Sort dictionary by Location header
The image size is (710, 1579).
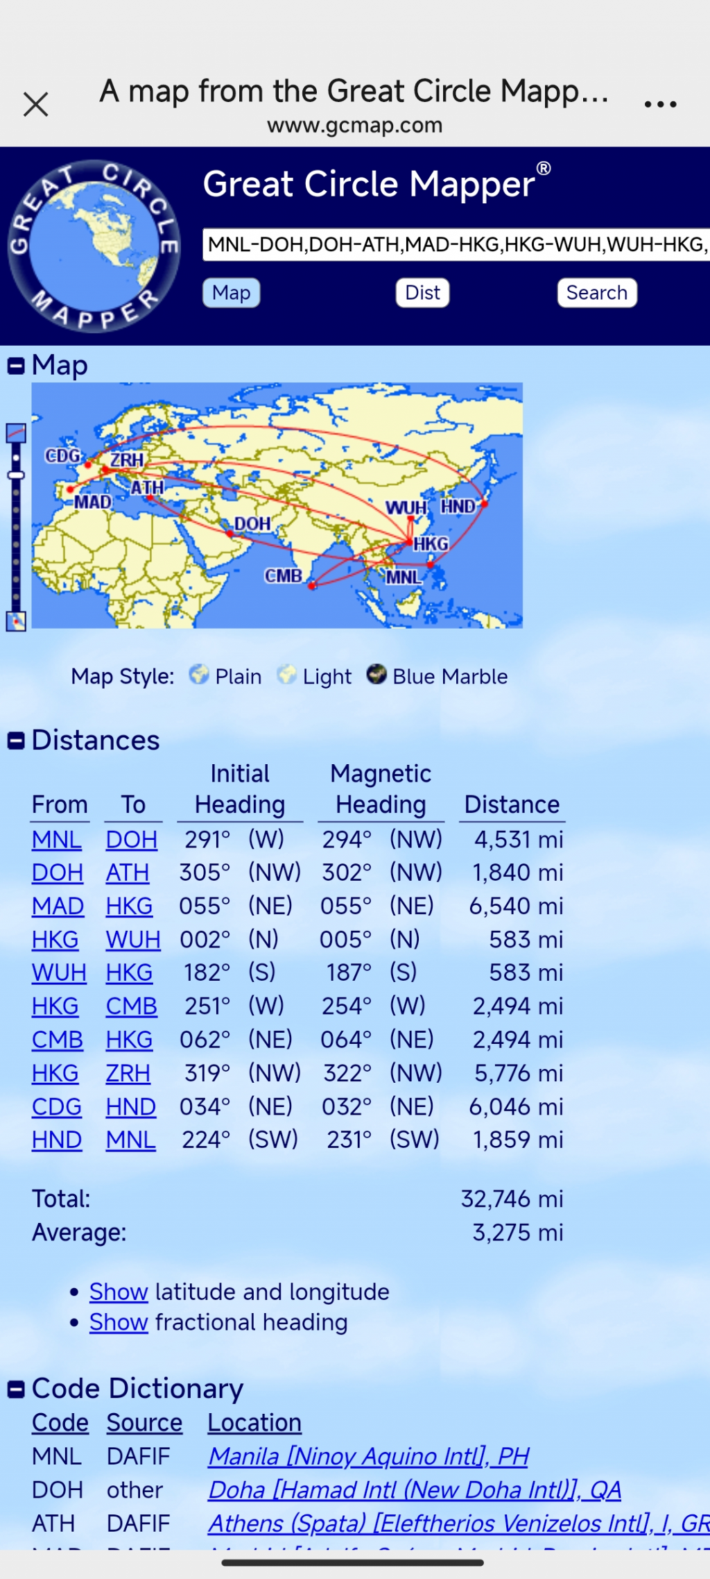point(254,1423)
